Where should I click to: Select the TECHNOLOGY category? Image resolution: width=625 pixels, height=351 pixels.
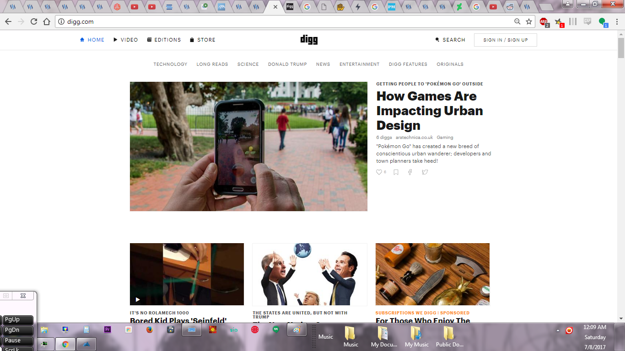[171, 64]
